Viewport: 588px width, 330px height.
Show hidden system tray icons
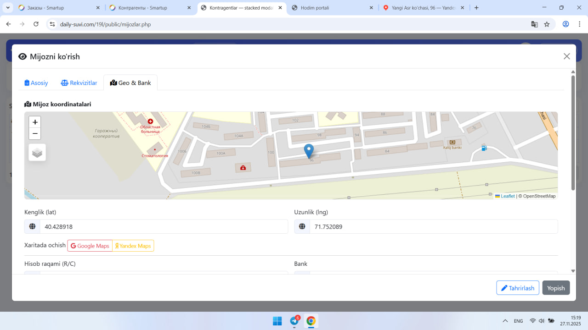[x=505, y=321]
